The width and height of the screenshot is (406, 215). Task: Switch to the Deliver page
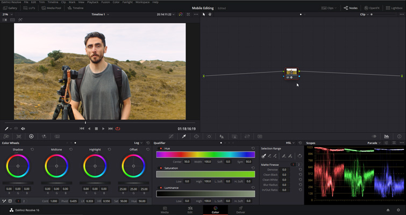tap(240, 210)
